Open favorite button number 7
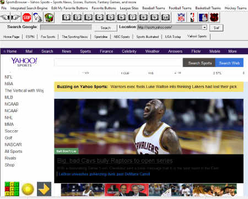Image resolution: width=248 pixels, height=199 pixels. [x=132, y=18]
